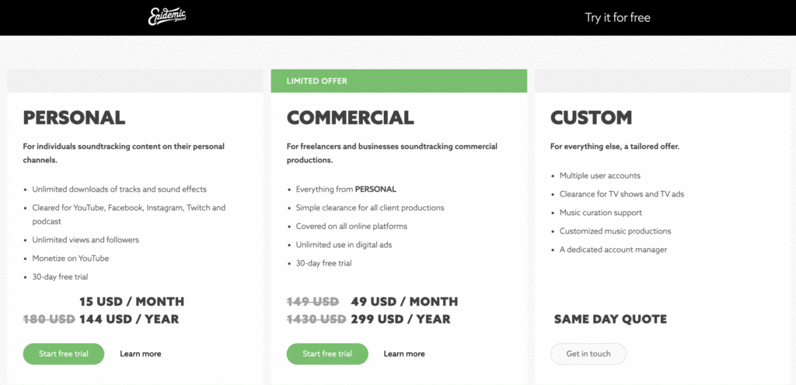Viewport: 796px width, 385px height.
Task: Click Learn more under the Personal plan
Action: click(141, 354)
